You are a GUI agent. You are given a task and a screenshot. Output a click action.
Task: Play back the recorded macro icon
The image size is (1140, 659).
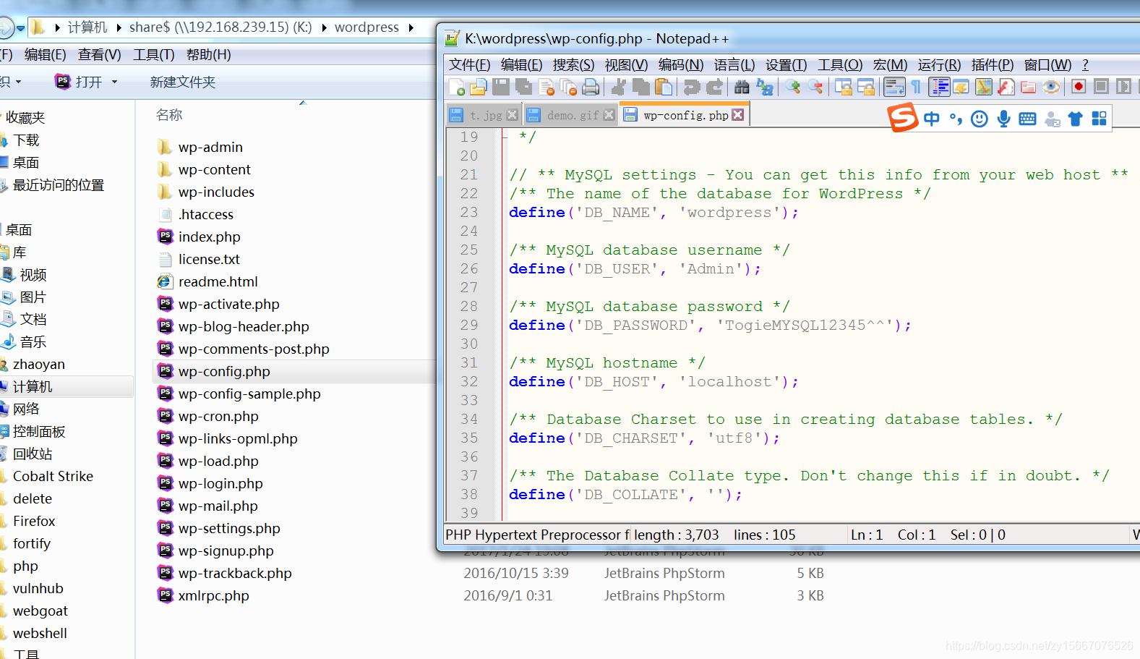click(x=1123, y=88)
